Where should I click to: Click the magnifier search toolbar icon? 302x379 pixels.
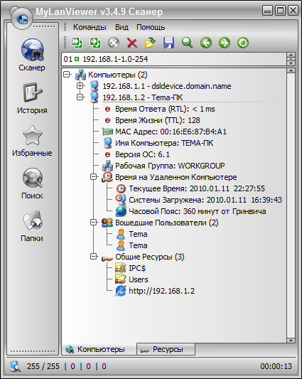click(188, 43)
